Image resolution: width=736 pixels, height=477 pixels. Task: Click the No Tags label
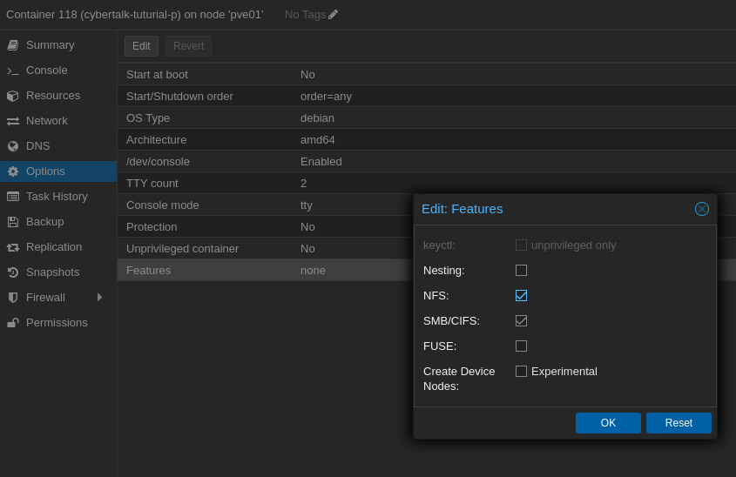305,15
